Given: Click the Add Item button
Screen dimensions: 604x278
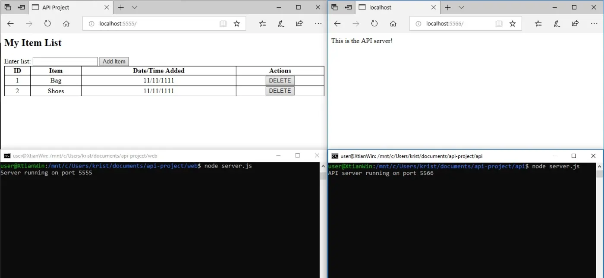Looking at the screenshot, I should 114,62.
